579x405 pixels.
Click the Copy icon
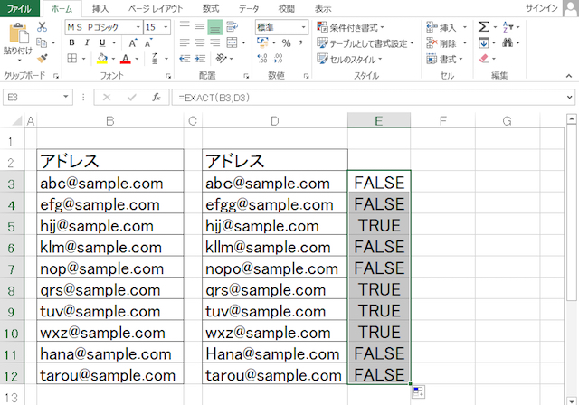tap(42, 42)
